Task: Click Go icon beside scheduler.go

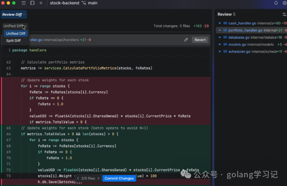Action: pyautogui.click(x=225, y=51)
